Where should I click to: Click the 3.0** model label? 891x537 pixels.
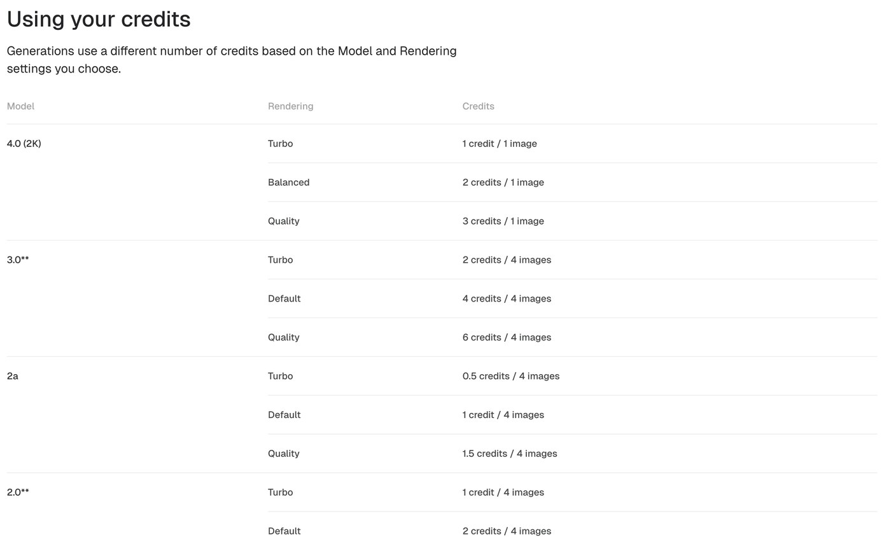tap(18, 260)
